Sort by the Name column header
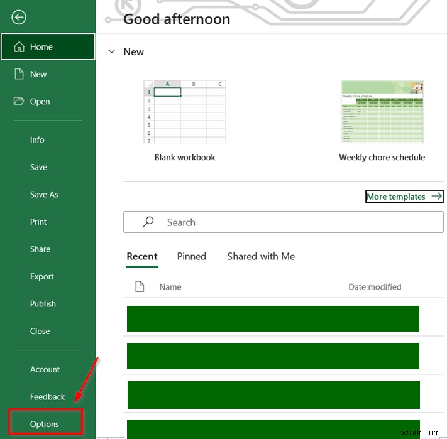The height and width of the screenshot is (439, 447). (x=170, y=286)
